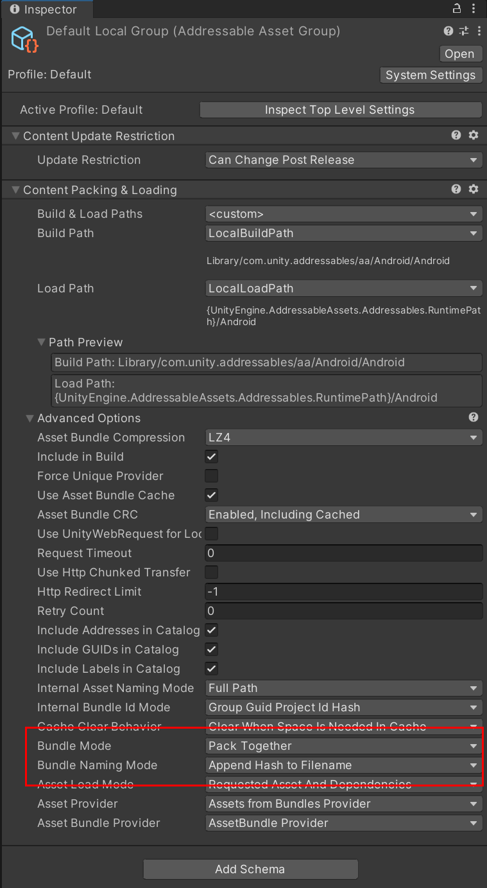Screen dimensions: 487x888
Task: Uncheck Include Addresses in Catalog checkbox
Action: 211,630
